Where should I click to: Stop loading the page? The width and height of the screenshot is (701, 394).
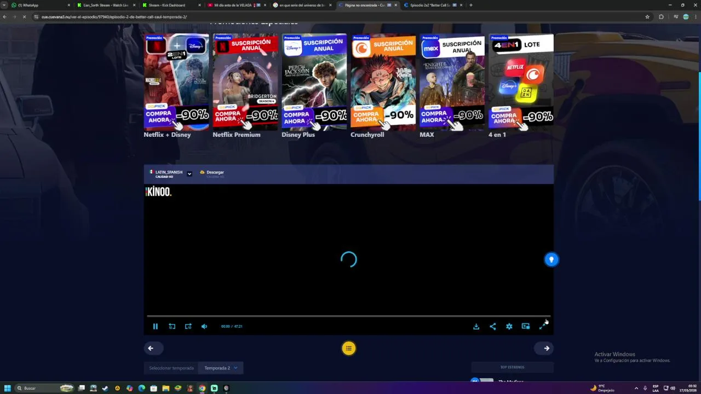point(24,17)
